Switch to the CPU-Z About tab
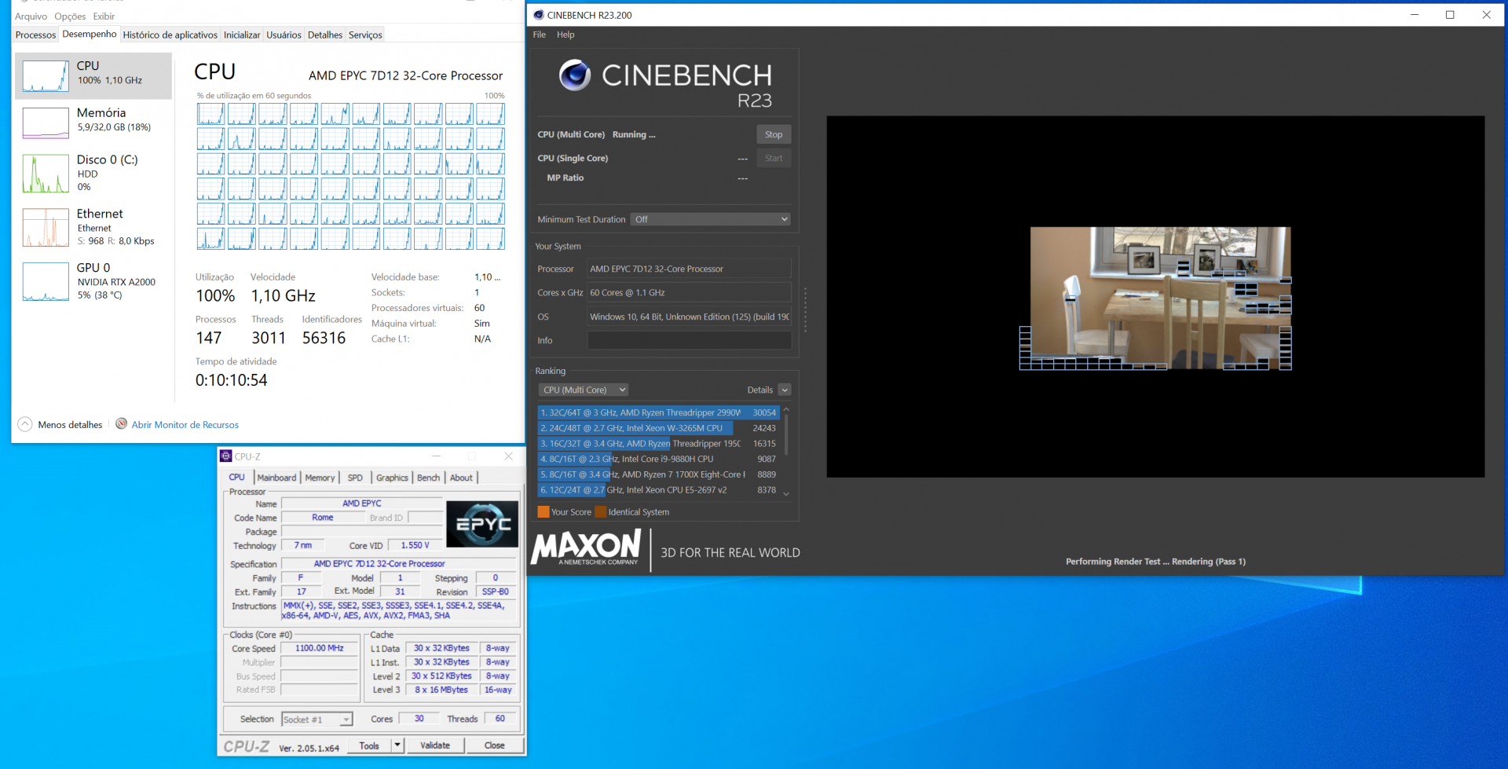1508x769 pixels. click(x=461, y=478)
